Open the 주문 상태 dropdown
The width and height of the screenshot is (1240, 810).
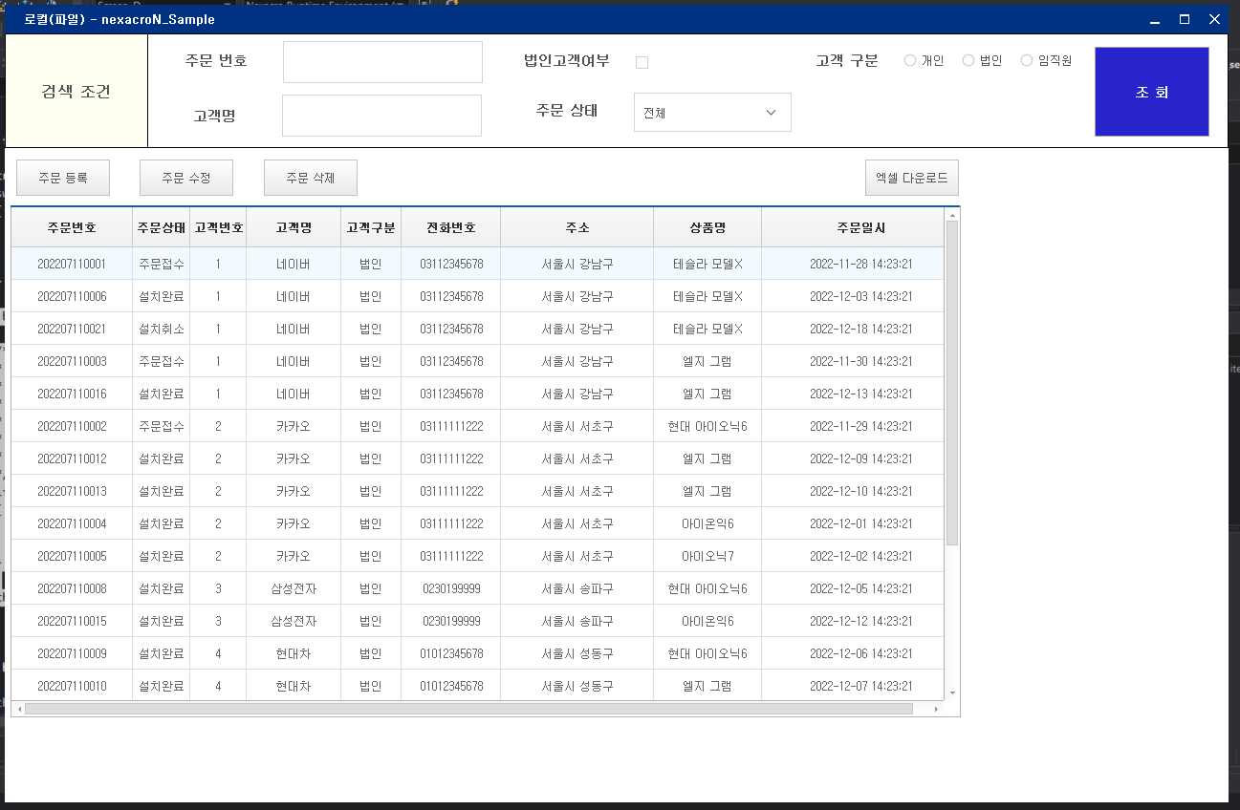[x=712, y=112]
